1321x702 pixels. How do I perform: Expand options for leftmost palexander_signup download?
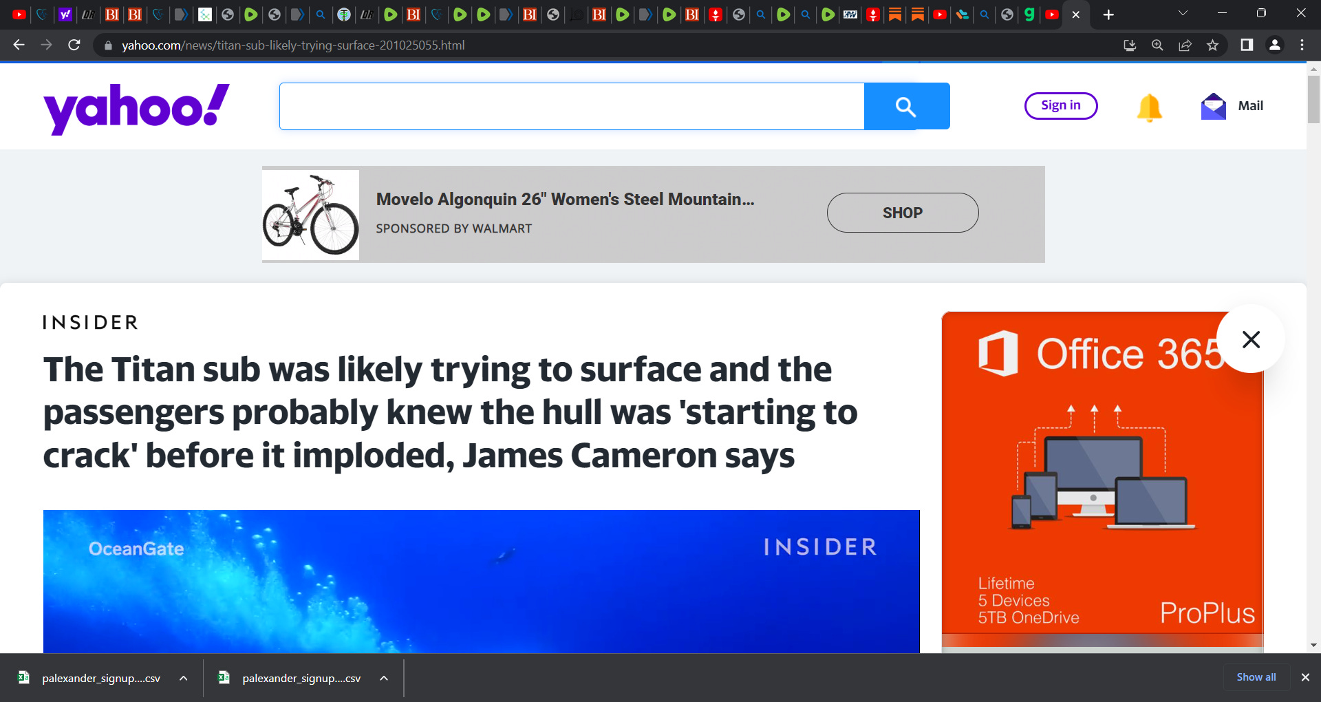pyautogui.click(x=184, y=678)
